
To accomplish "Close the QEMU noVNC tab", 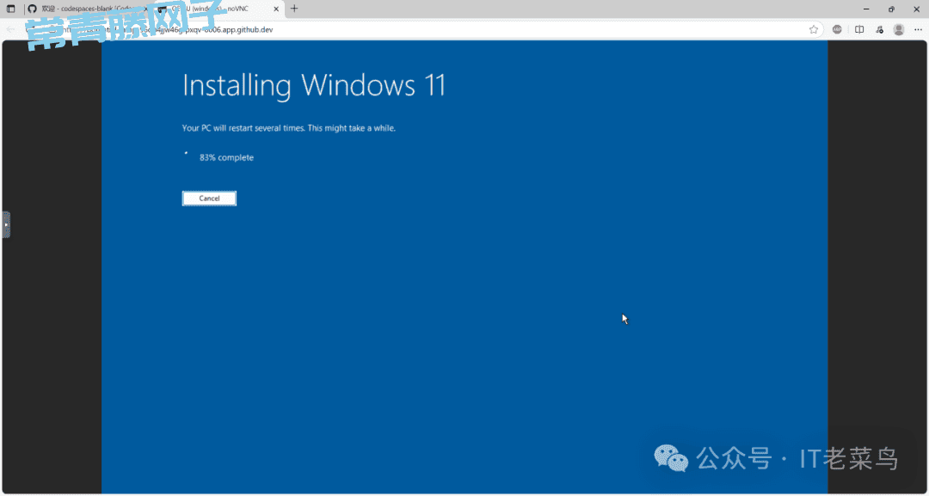I will (x=275, y=9).
